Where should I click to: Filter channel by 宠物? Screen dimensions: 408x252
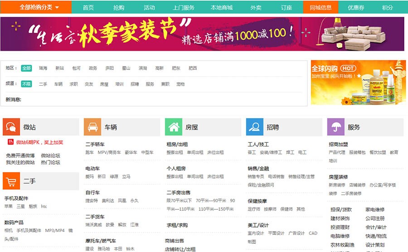click(x=180, y=84)
